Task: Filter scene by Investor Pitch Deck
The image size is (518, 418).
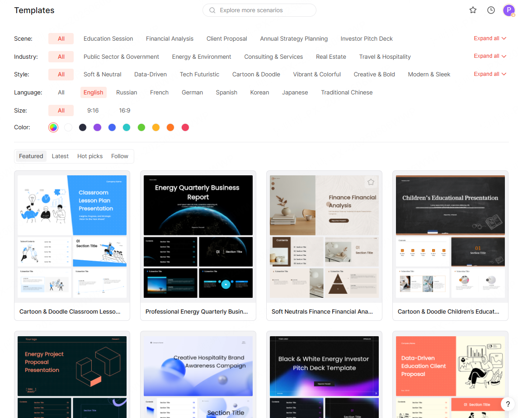Action: pyautogui.click(x=367, y=38)
